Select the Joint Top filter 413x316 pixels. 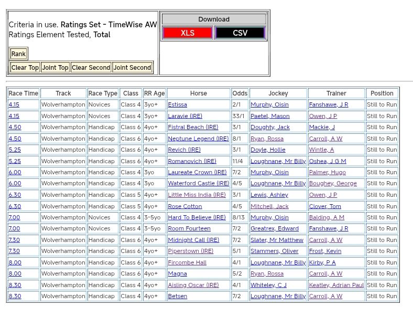pos(56,68)
